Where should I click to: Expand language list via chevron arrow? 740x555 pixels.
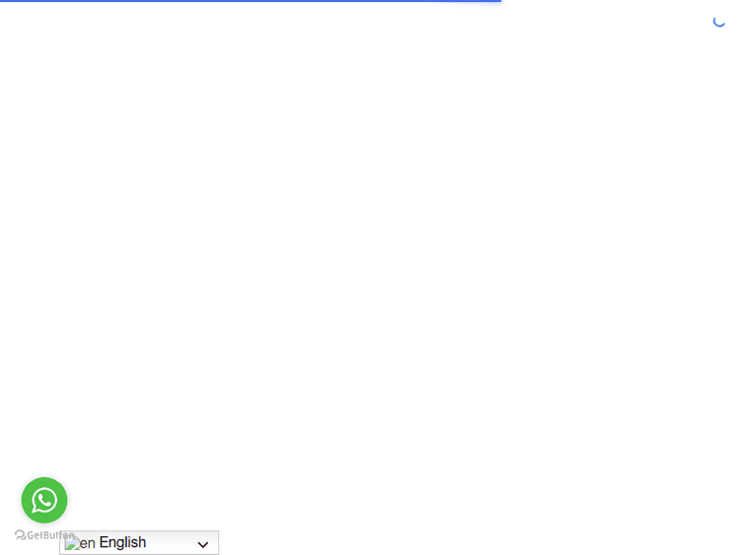[x=203, y=544]
